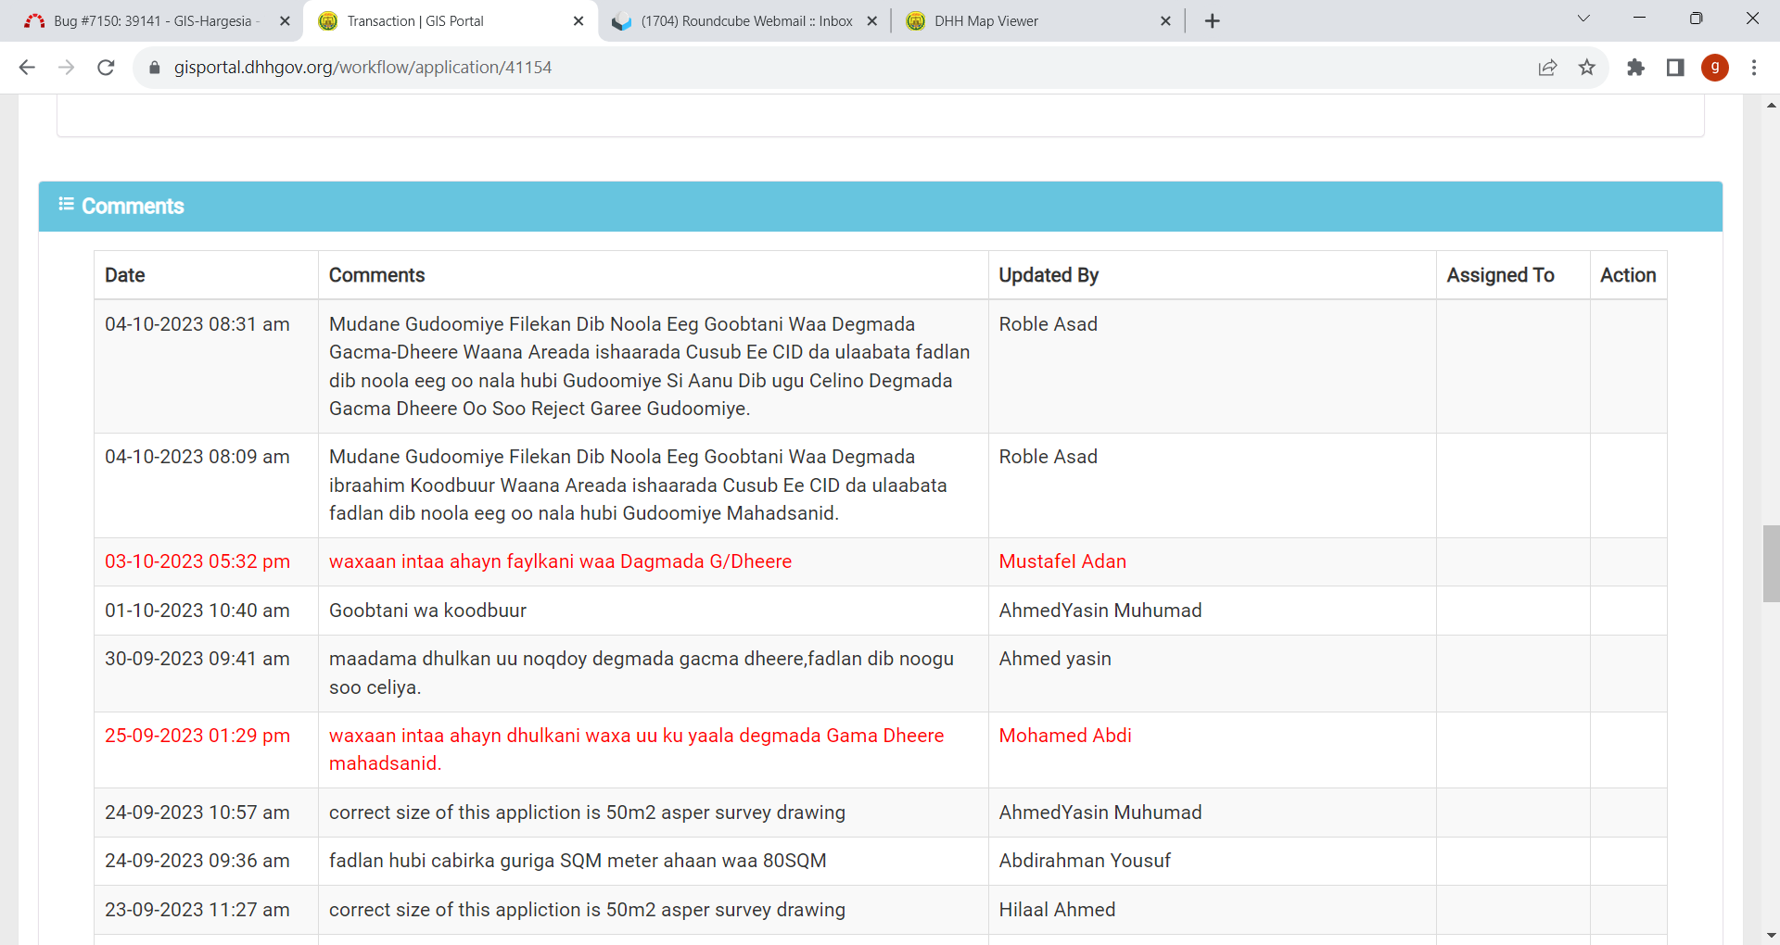The height and width of the screenshot is (945, 1780).
Task: Open the Chrome profile avatar
Action: [1715, 68]
